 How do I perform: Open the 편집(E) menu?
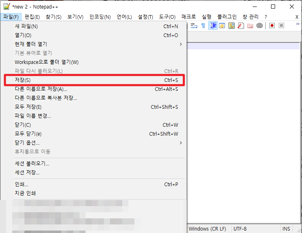point(32,17)
